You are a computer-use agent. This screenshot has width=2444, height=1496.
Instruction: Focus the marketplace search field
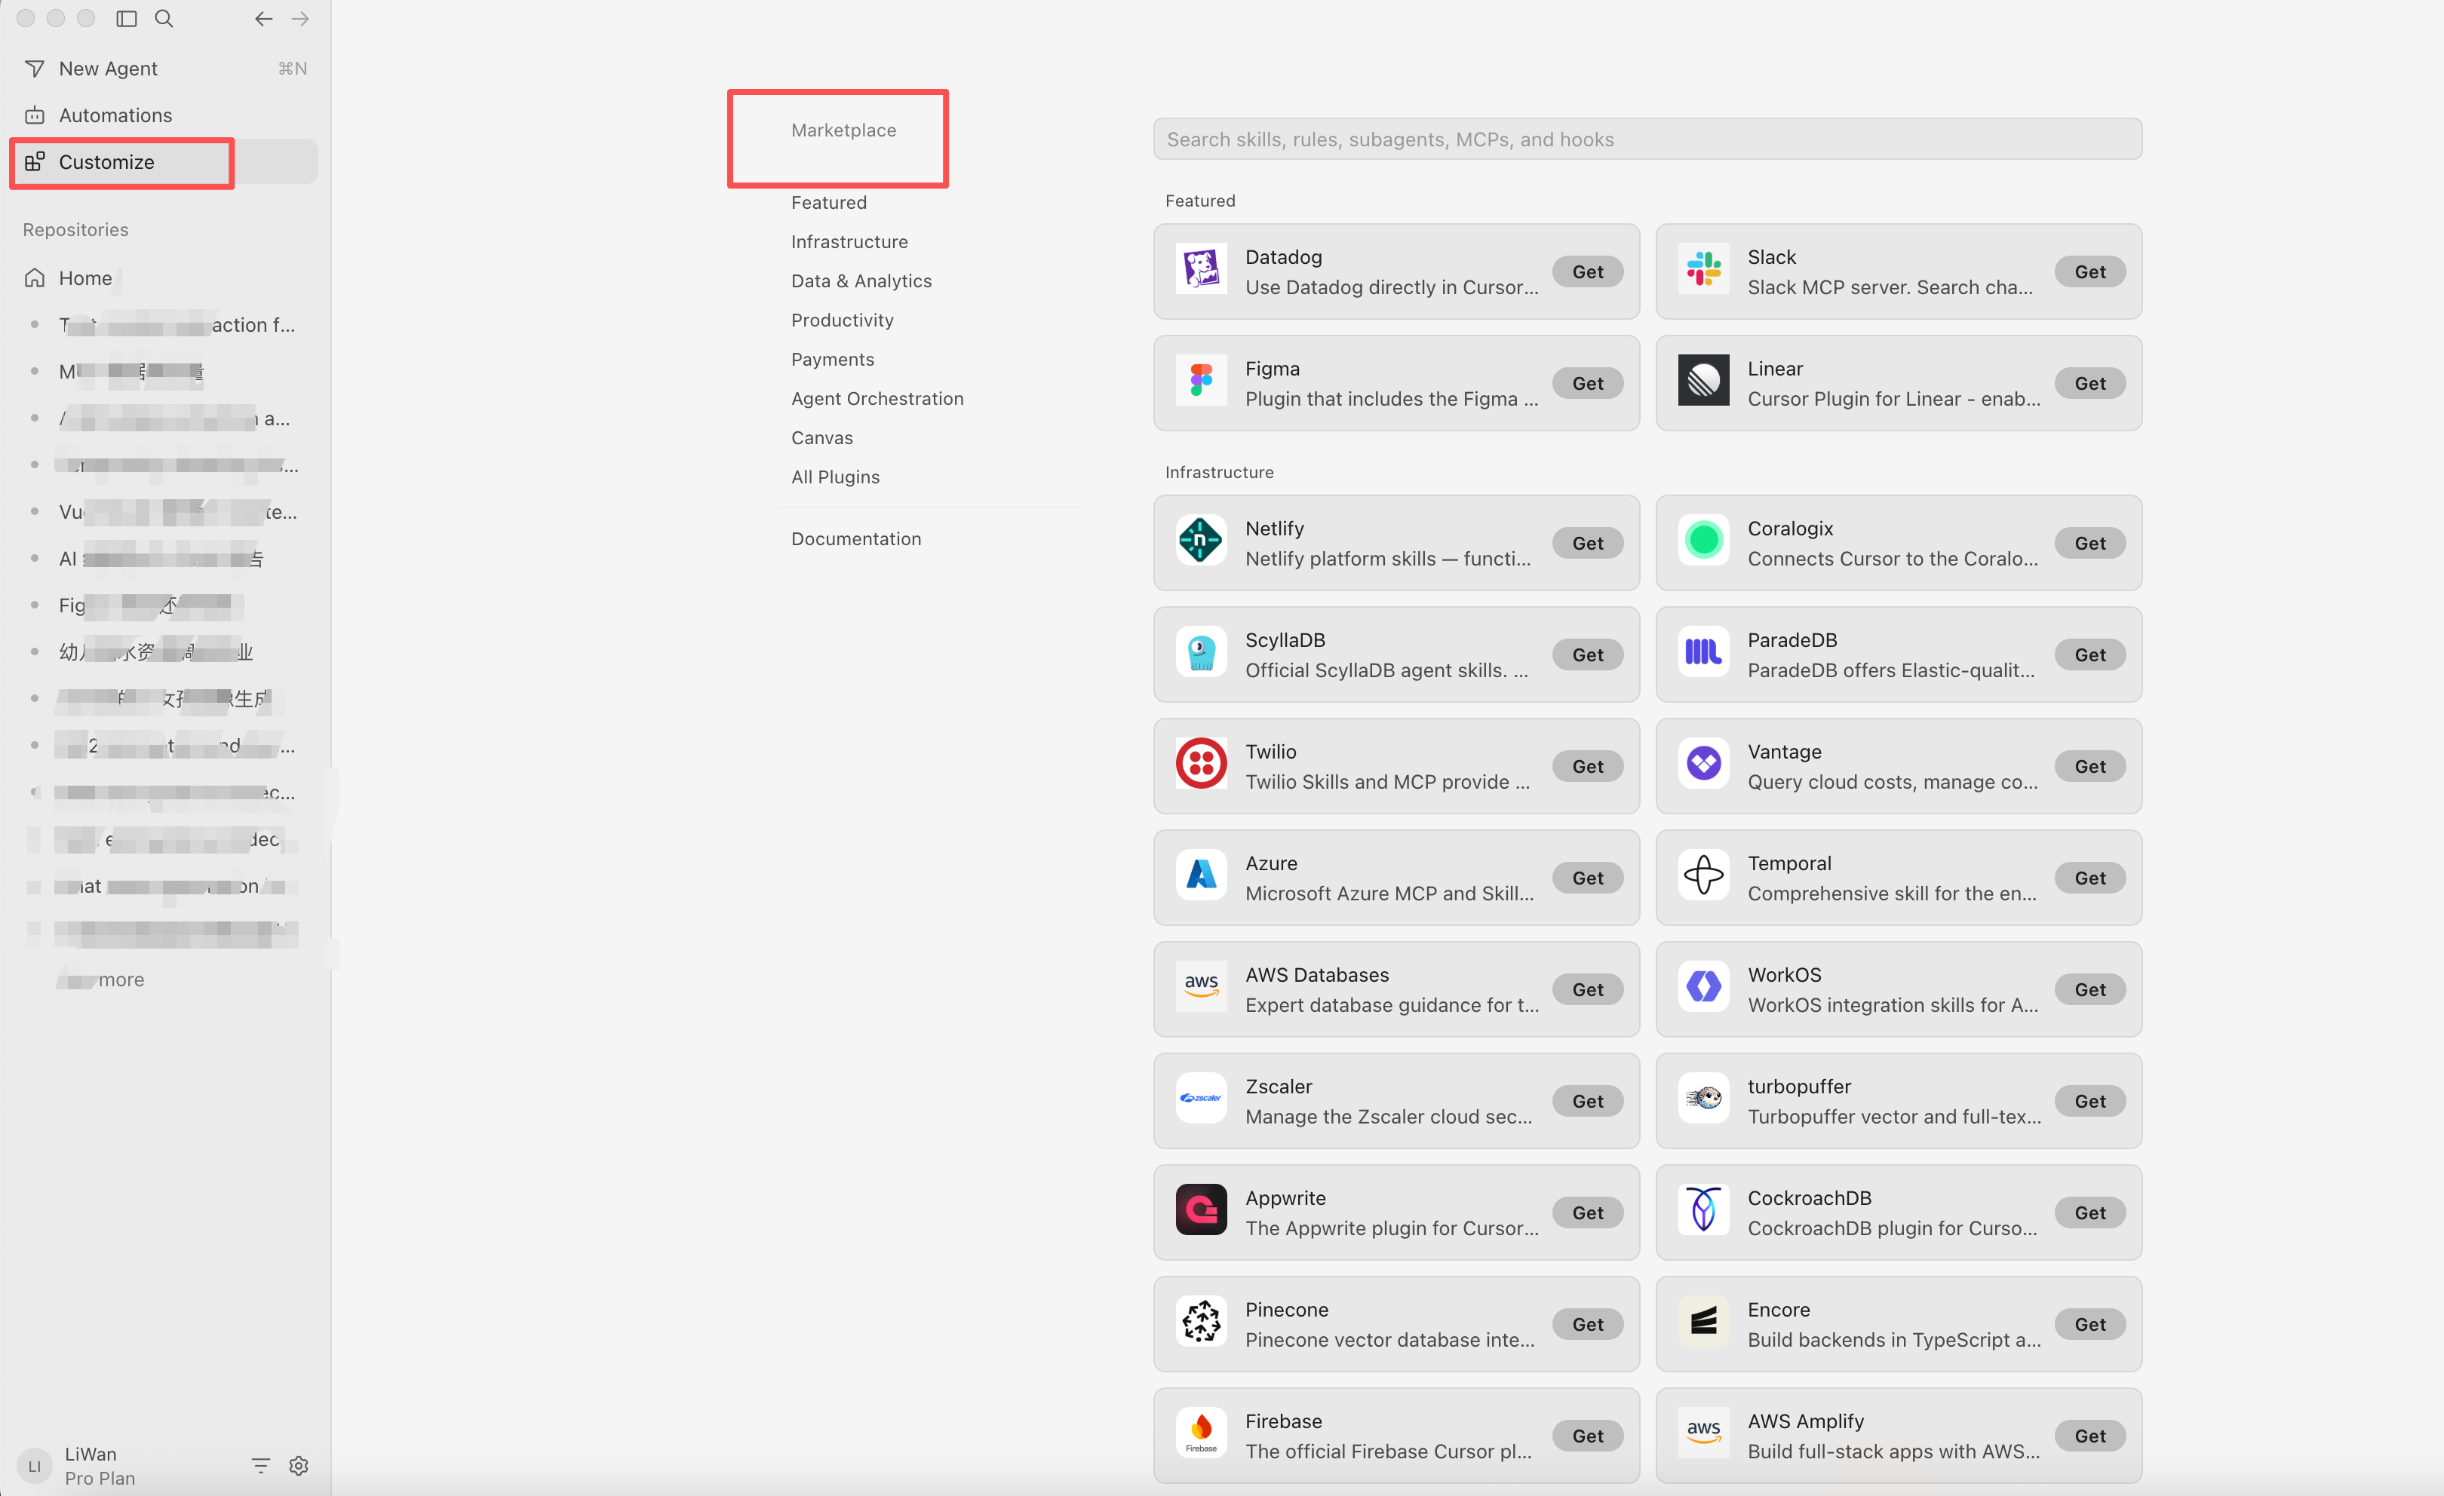(x=1647, y=139)
